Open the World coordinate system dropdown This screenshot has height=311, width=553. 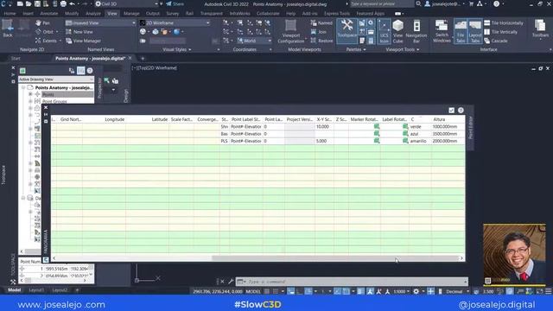click(x=254, y=41)
